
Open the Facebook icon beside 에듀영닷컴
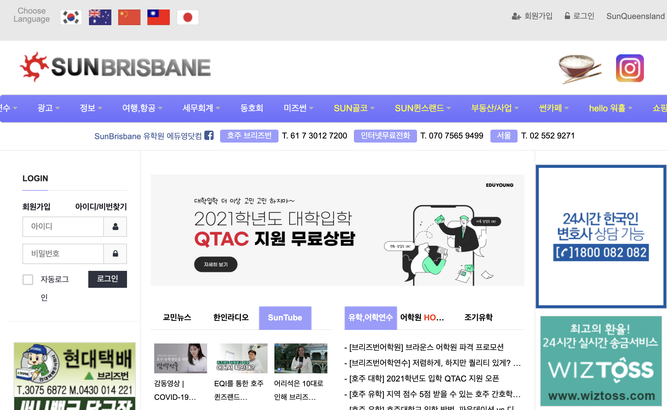[209, 135]
